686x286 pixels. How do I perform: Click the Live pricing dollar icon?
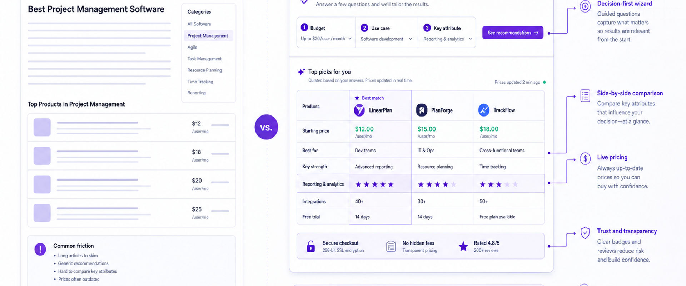pyautogui.click(x=585, y=159)
